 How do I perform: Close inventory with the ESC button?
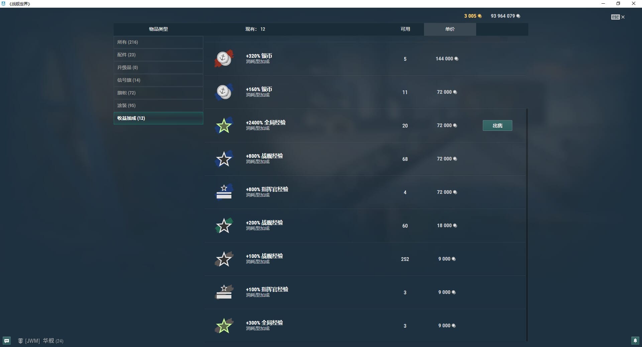(618, 17)
